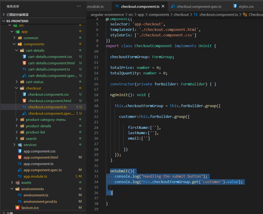Image resolution: width=263 pixels, height=214 pixels.
Task: Click the TS icon beside environment.prod.ts
Action: pyautogui.click(x=20, y=201)
